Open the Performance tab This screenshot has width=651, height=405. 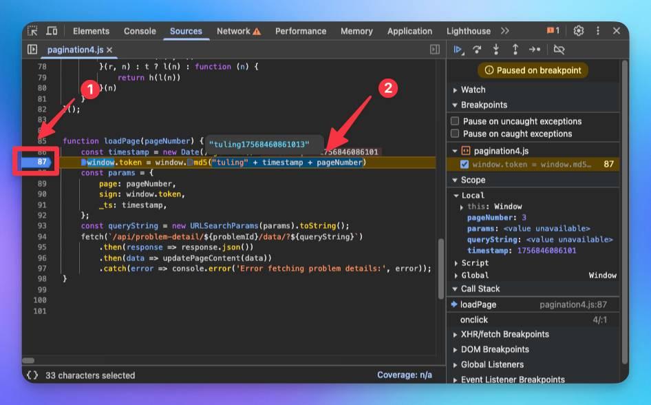point(301,31)
